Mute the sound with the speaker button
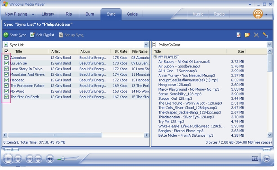 click(50, 159)
